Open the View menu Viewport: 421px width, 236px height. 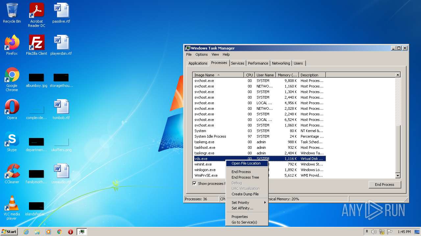click(215, 54)
